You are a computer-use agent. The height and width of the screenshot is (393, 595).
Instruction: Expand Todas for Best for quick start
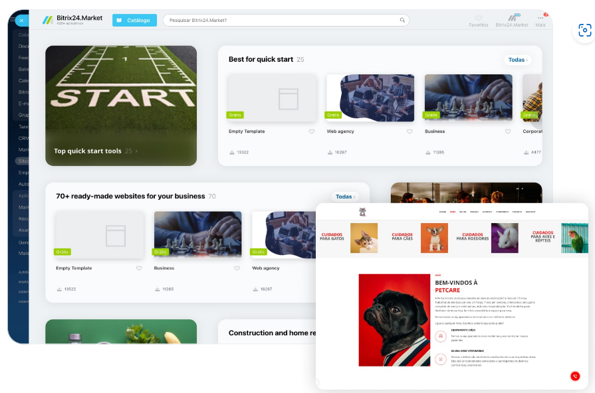(x=518, y=60)
